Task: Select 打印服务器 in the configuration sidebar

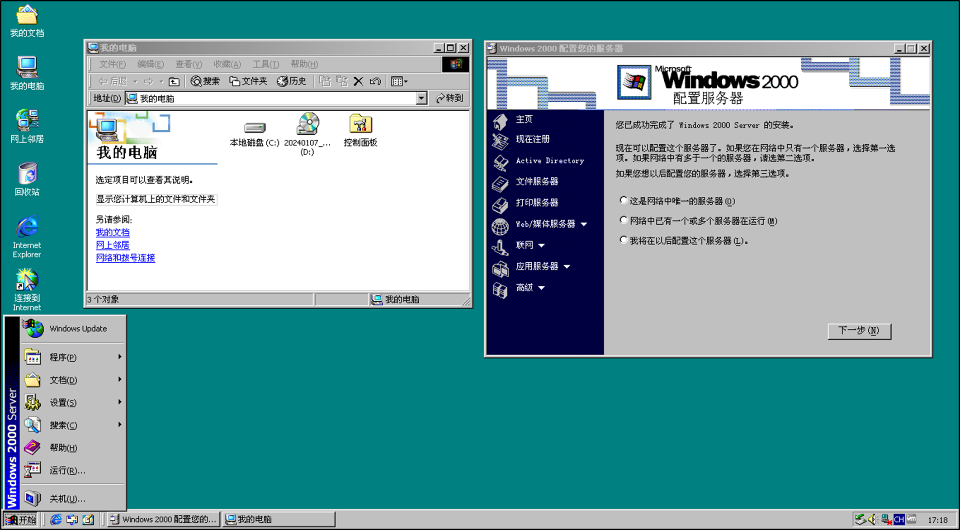Action: pyautogui.click(x=538, y=203)
